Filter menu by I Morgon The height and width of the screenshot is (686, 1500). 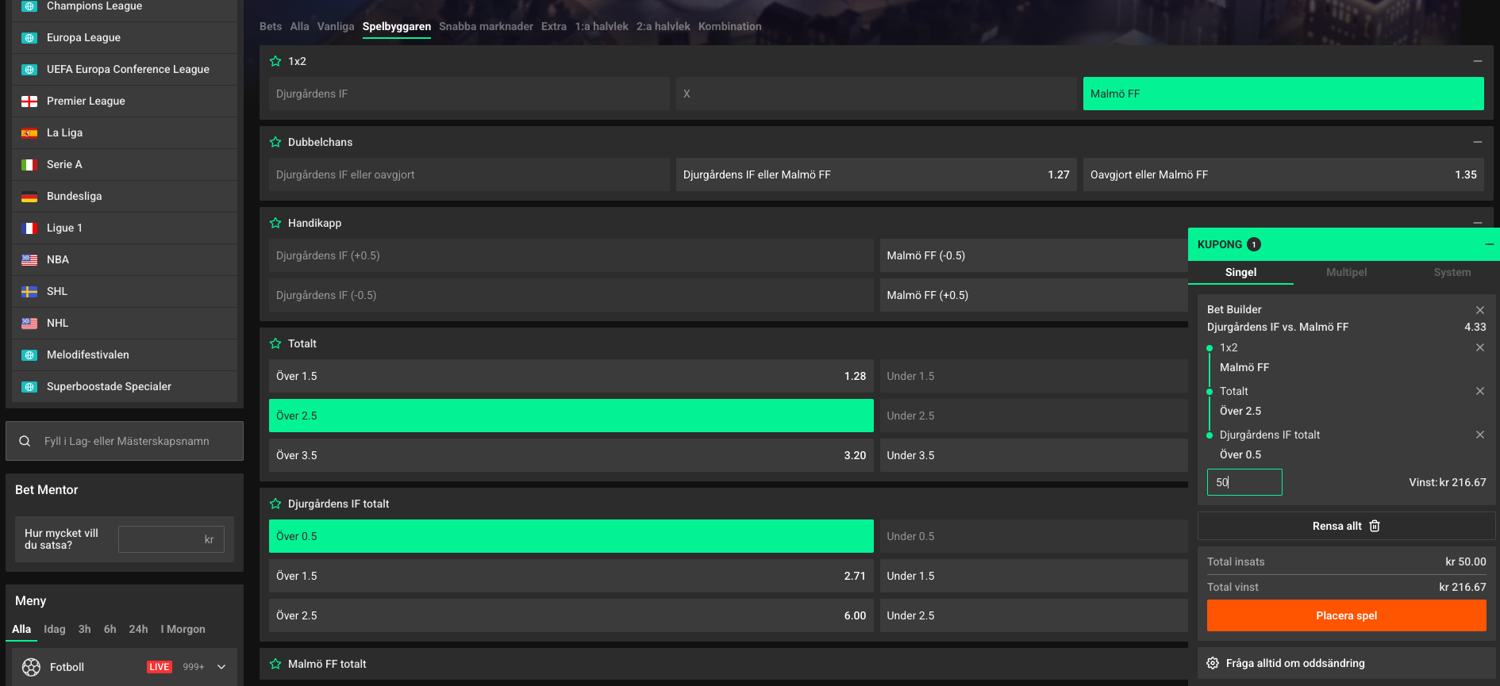(183, 629)
